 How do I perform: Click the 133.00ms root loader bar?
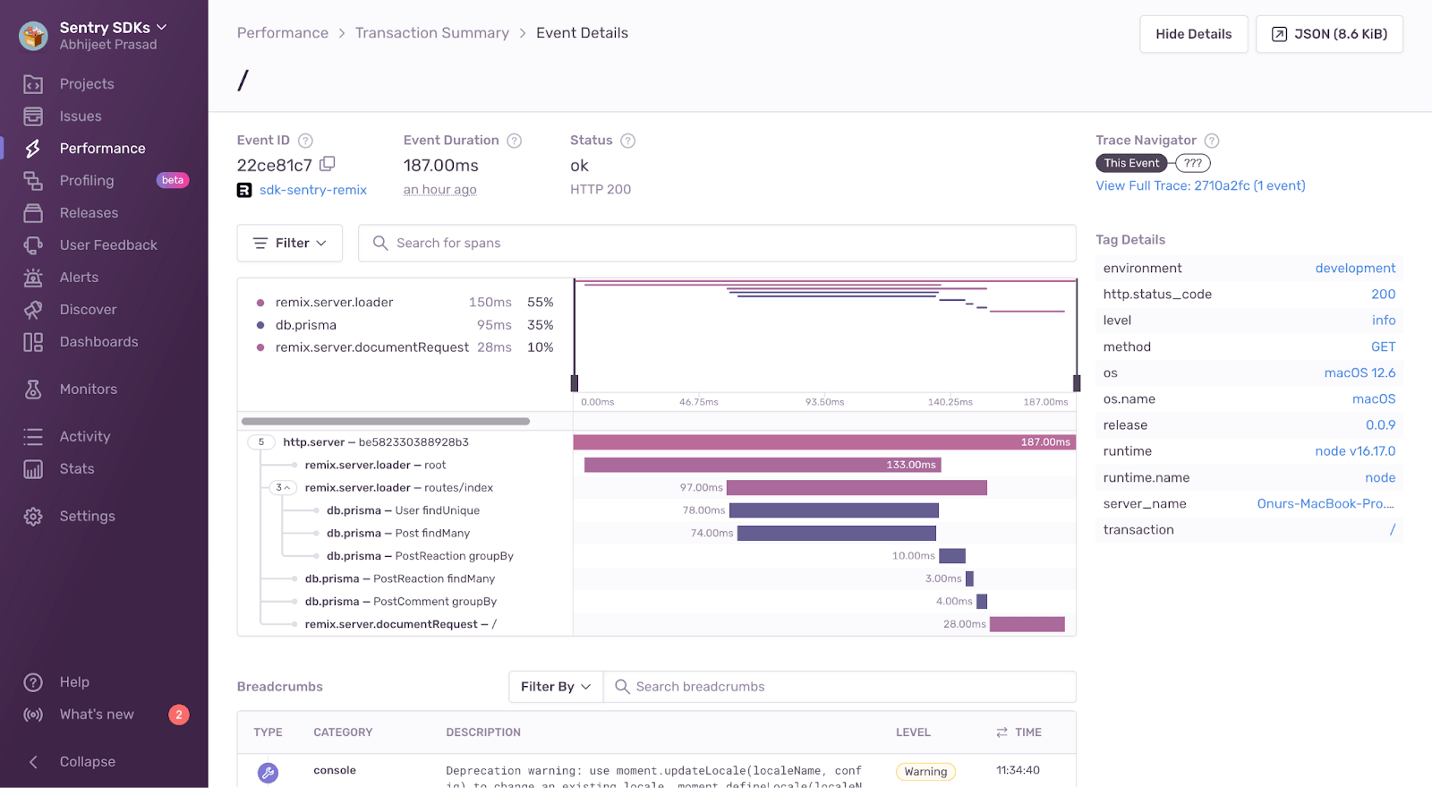coord(763,465)
